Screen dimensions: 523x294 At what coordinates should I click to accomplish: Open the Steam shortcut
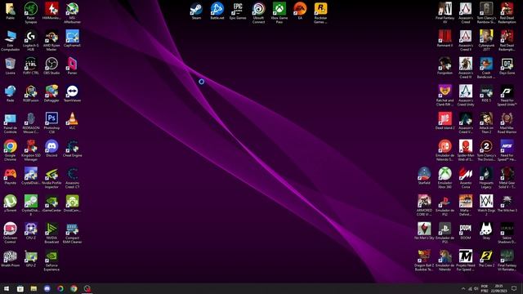tap(196, 11)
